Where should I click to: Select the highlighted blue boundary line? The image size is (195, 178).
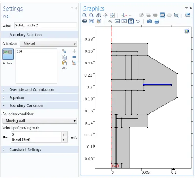pos(157,85)
